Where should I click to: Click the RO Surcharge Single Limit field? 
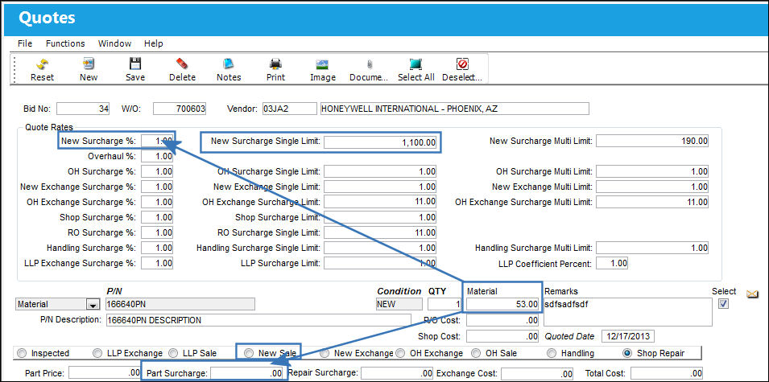click(x=380, y=232)
